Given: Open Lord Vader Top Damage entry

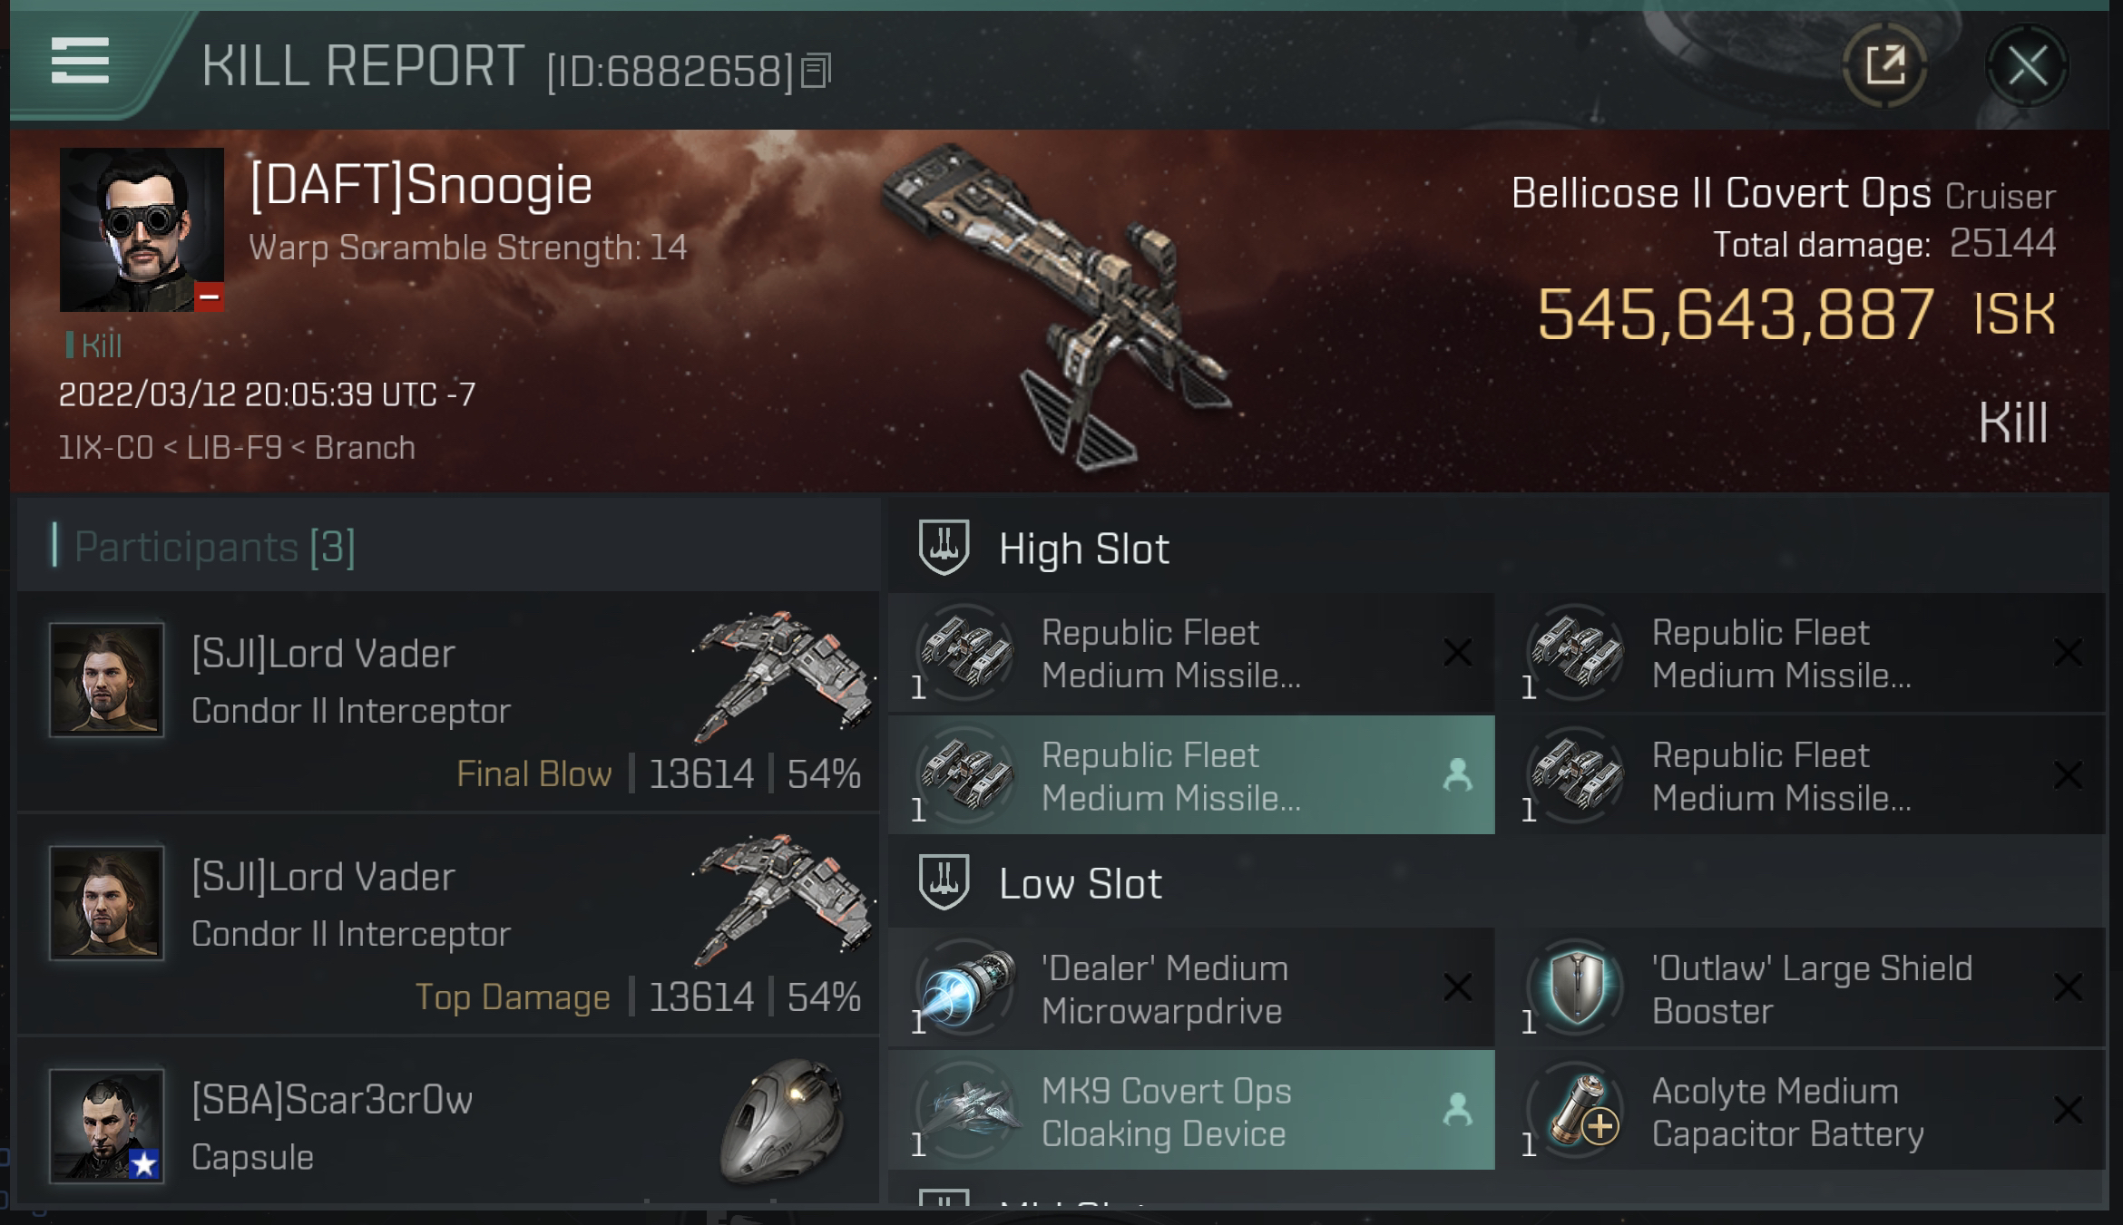Looking at the screenshot, I should (448, 925).
